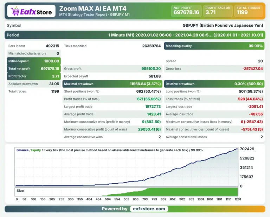
Task: Click the Size label in volume panel
Action: click(20, 191)
